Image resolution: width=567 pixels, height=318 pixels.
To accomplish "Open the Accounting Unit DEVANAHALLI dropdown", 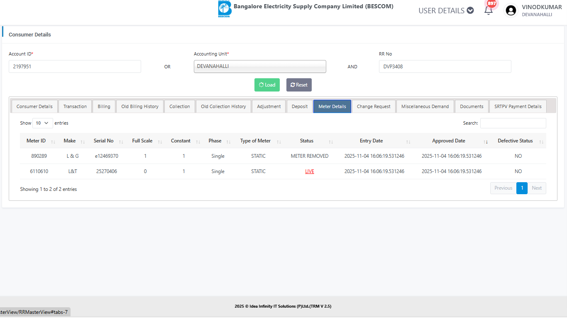I will point(260,66).
